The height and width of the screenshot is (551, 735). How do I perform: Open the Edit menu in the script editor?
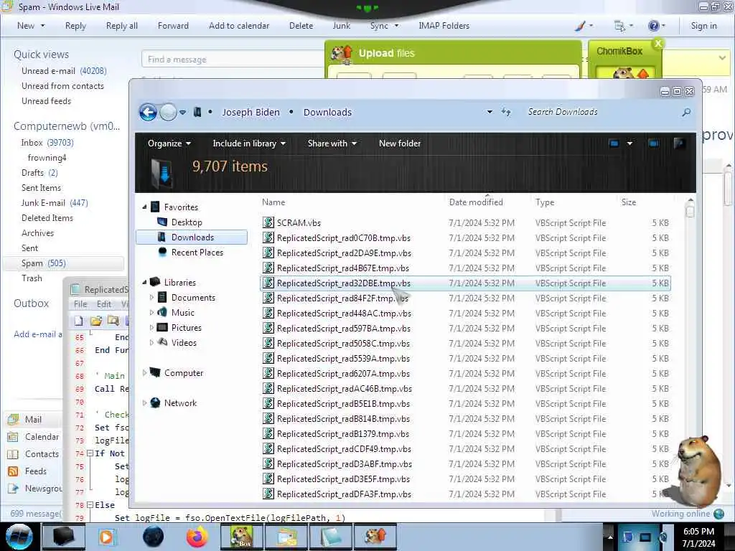point(104,304)
